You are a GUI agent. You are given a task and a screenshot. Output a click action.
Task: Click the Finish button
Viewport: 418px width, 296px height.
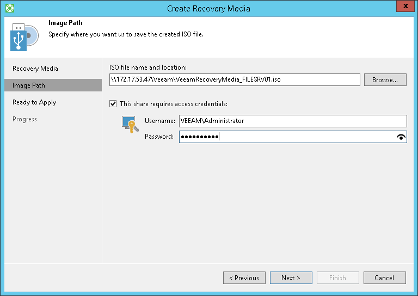tap(337, 278)
